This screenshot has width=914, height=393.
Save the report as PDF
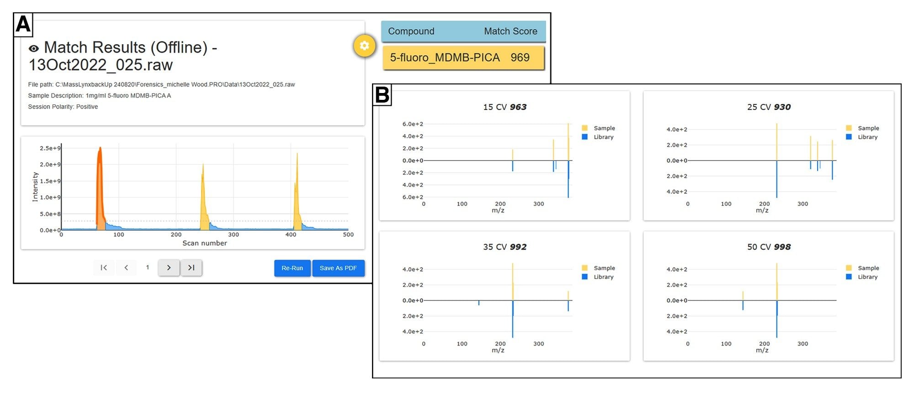[x=338, y=268]
